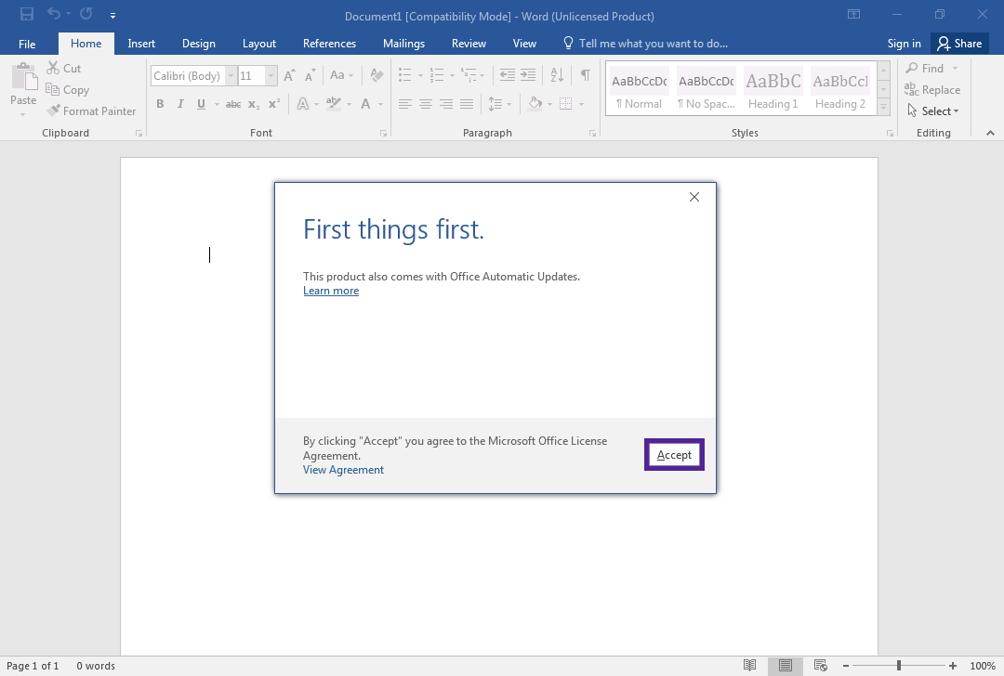The image size is (1004, 676).
Task: Click the Bullets list icon
Action: 404,75
